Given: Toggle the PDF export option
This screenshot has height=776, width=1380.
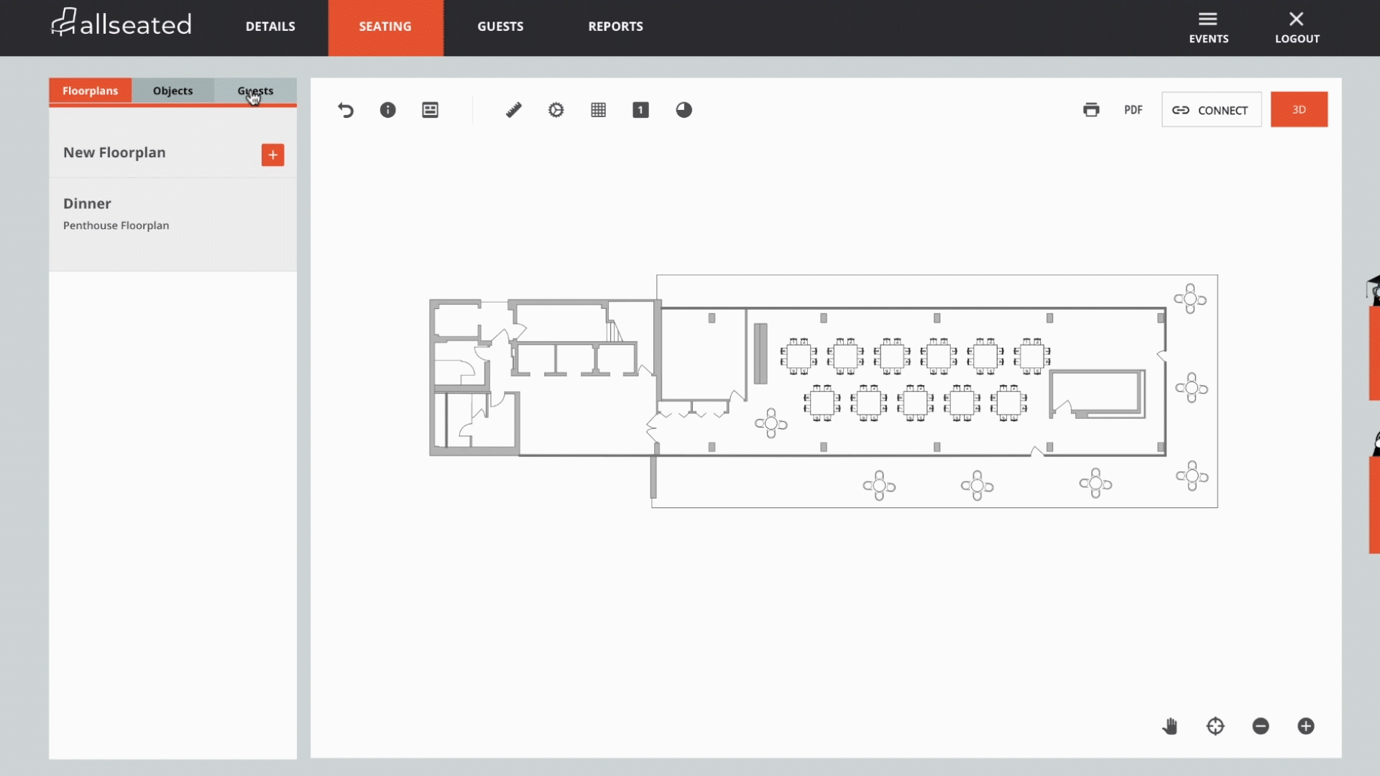Looking at the screenshot, I should [1133, 109].
